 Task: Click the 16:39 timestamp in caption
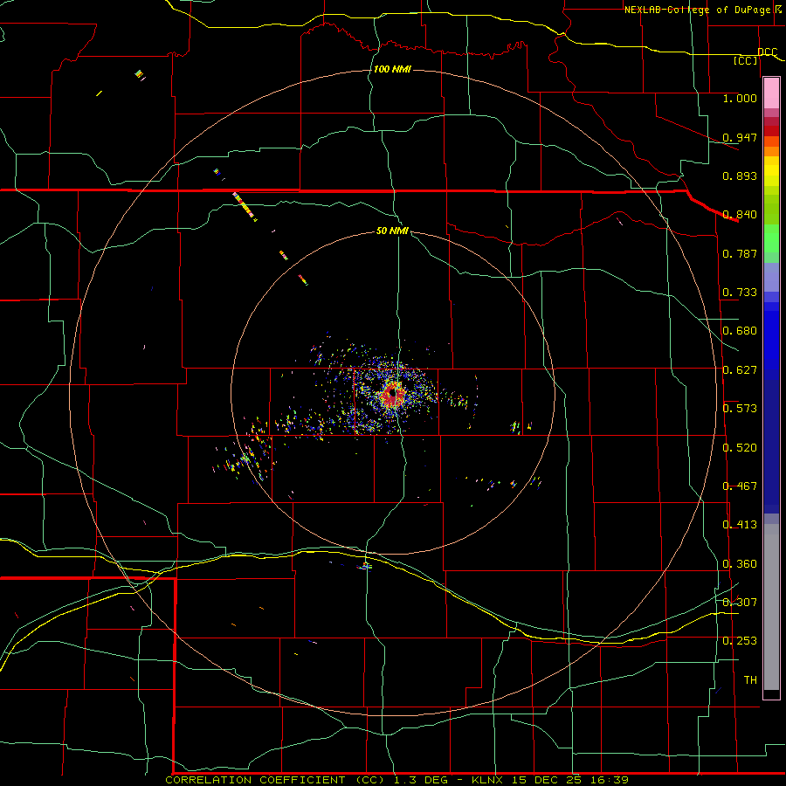610,780
